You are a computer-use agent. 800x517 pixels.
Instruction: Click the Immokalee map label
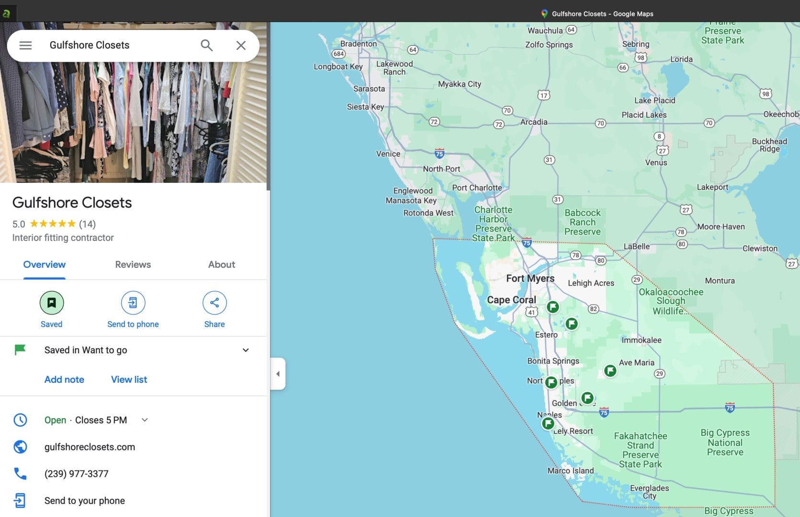click(642, 340)
